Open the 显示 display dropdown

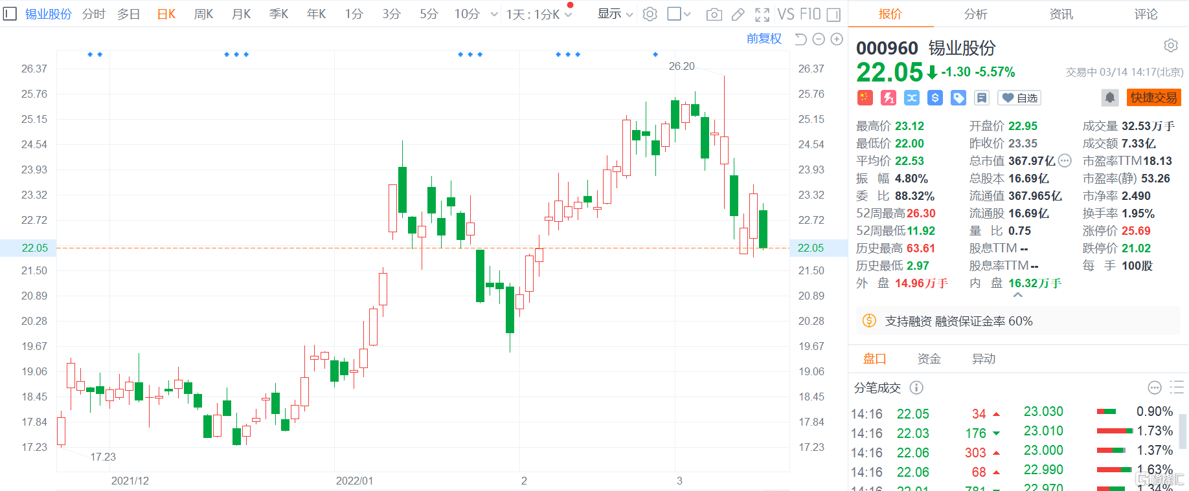click(x=615, y=14)
